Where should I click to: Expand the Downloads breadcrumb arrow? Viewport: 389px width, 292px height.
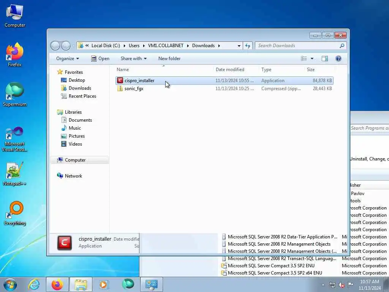219,46
